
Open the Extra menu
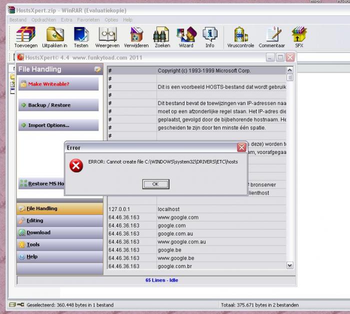[x=66, y=20]
